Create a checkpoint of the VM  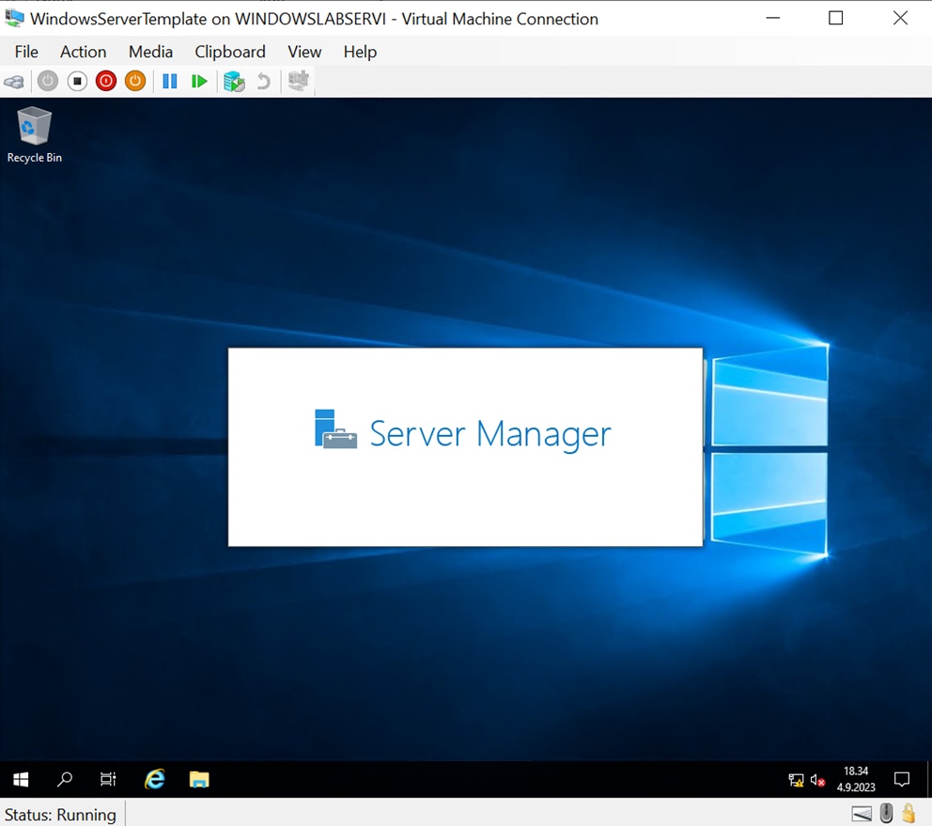click(x=233, y=81)
